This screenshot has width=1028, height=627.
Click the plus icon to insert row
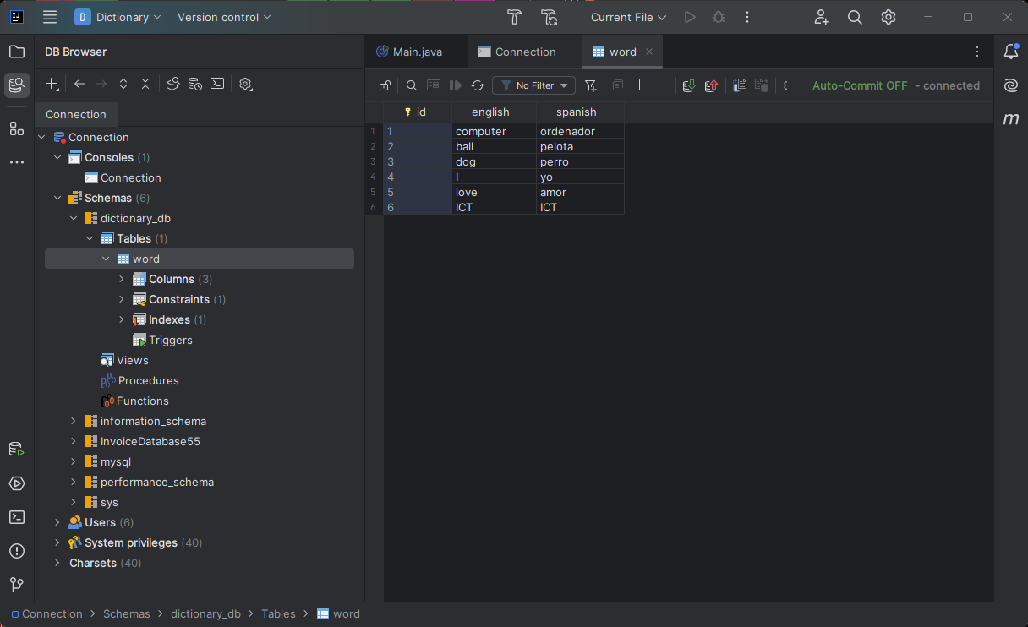640,85
